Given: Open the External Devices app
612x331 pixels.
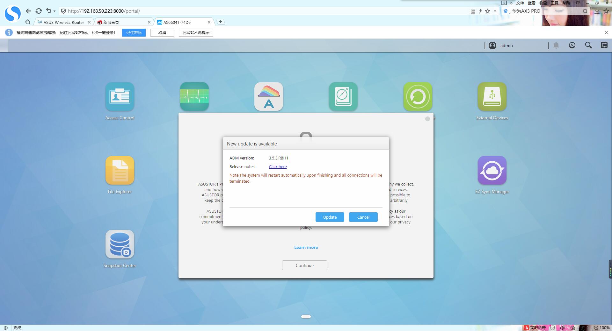Looking at the screenshot, I should (x=492, y=97).
